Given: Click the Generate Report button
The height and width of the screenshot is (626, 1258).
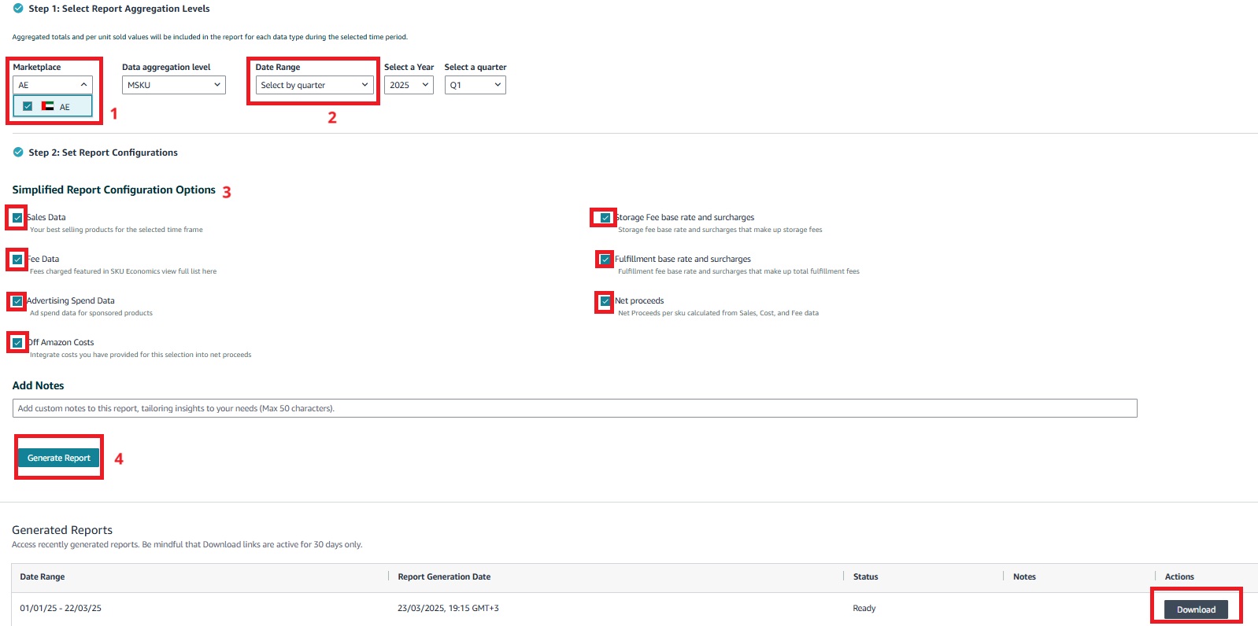Looking at the screenshot, I should click(59, 458).
